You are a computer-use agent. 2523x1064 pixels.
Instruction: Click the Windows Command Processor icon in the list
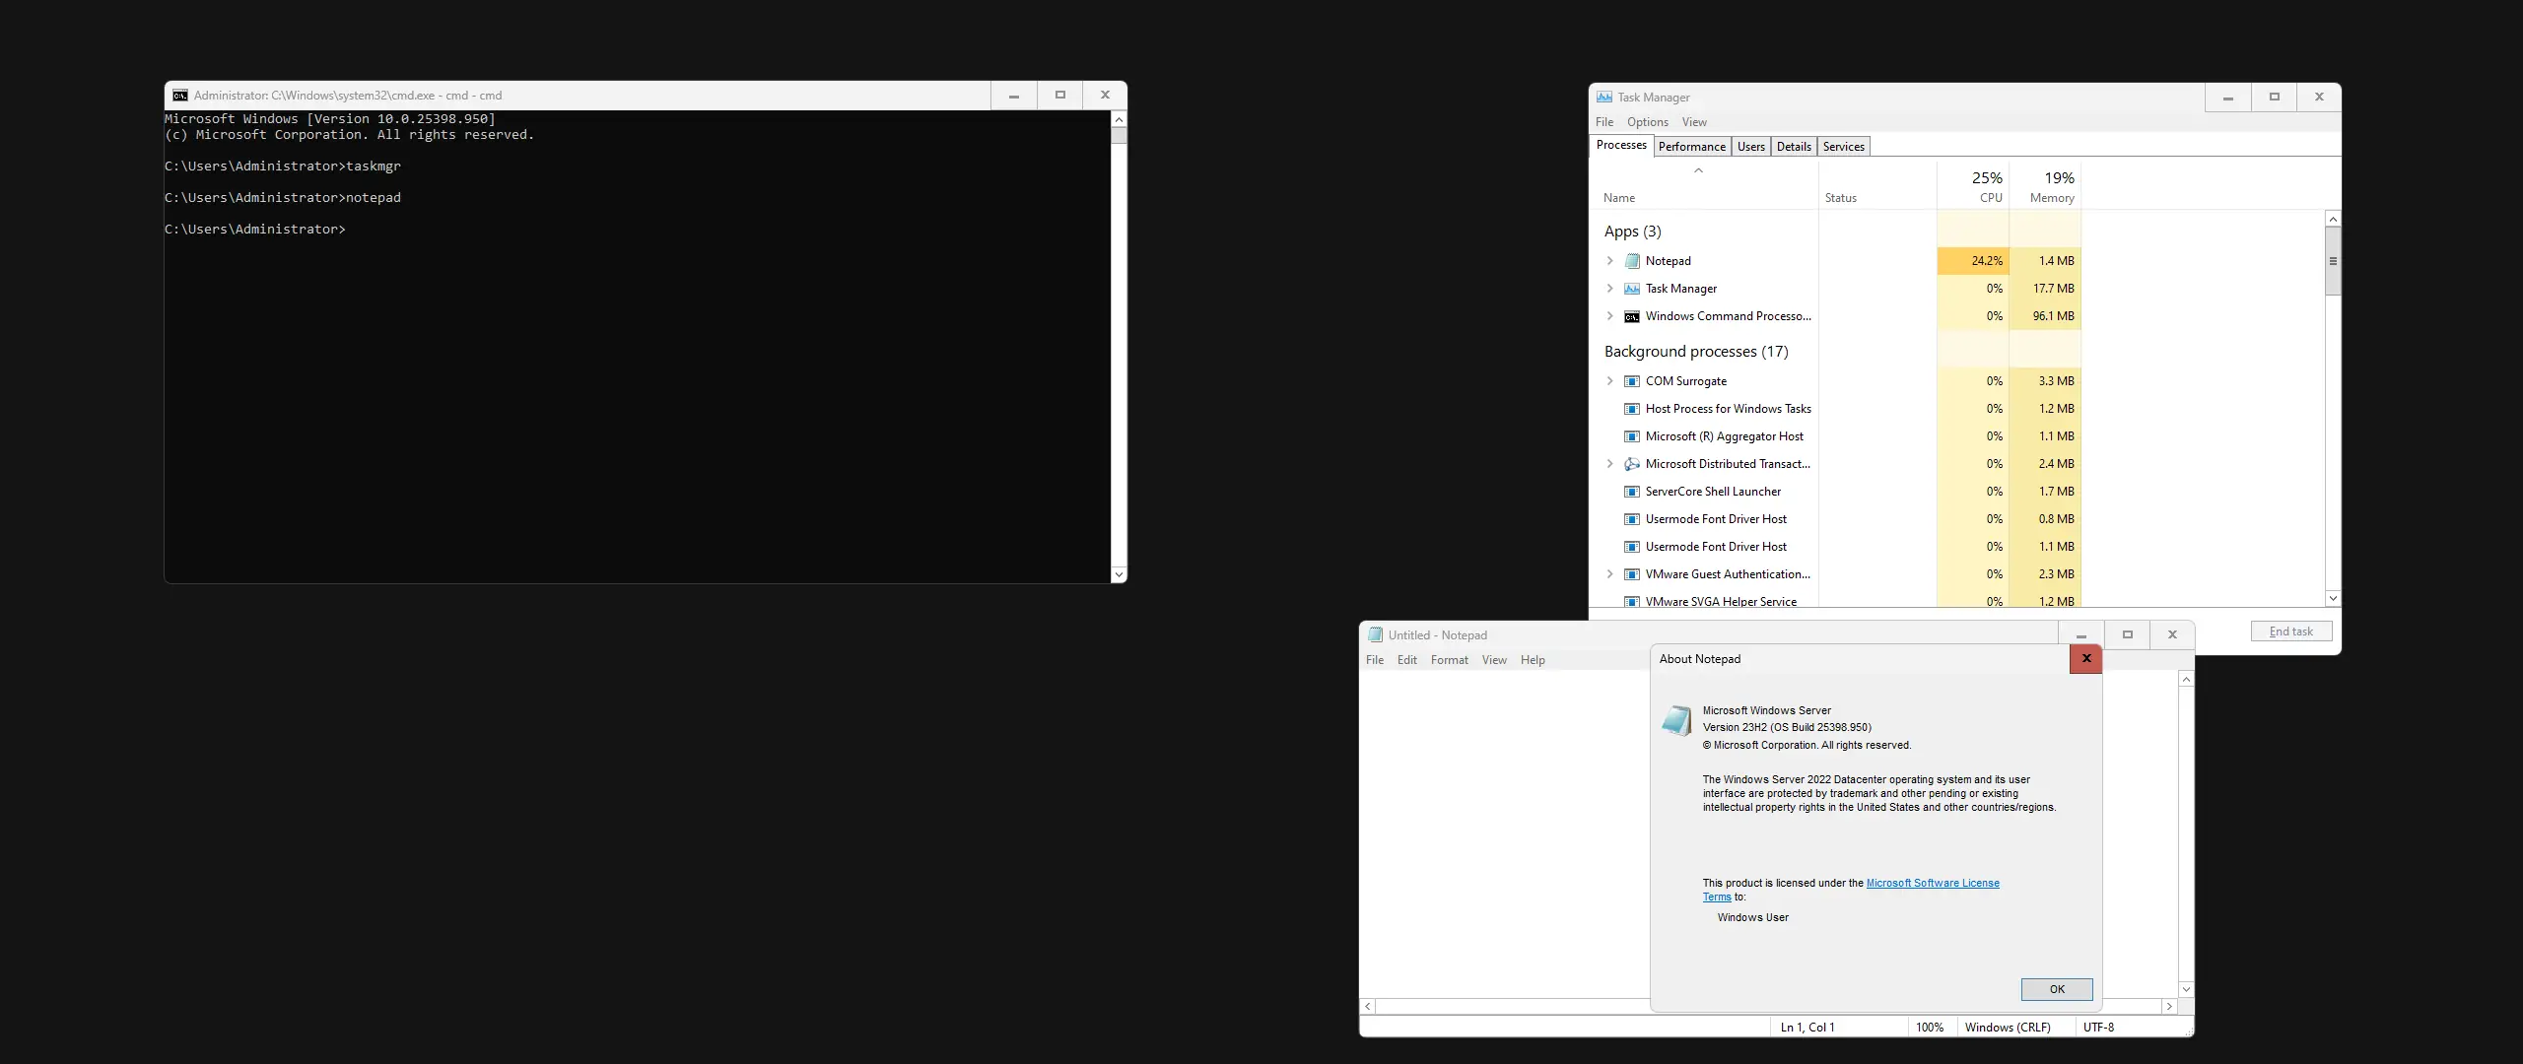coord(1632,316)
